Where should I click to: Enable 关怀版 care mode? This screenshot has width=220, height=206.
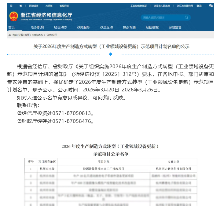pyautogui.click(x=49, y=6)
